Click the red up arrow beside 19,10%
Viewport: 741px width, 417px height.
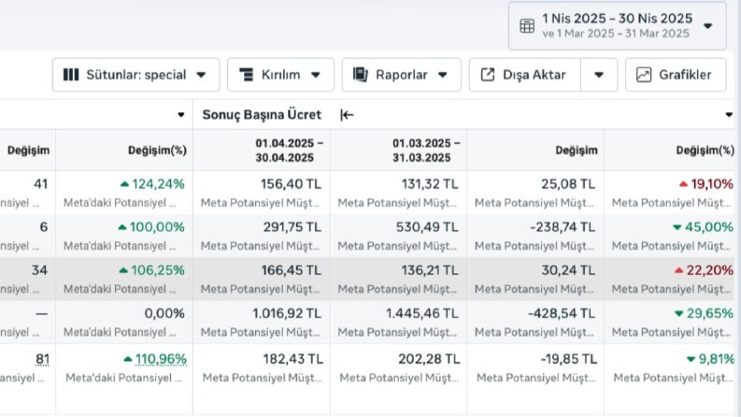[x=683, y=184]
